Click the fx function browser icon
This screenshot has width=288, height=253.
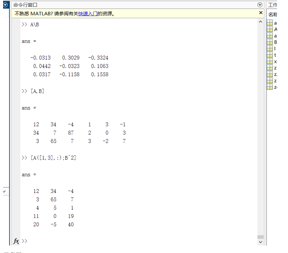(16, 241)
